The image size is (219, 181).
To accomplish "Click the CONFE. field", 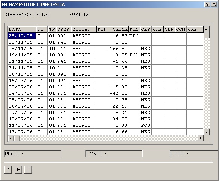I will click(x=114, y=154).
